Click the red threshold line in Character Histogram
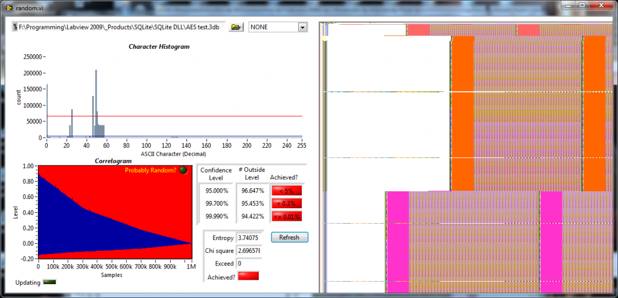Image resolution: width=618 pixels, height=298 pixels. 181,116
